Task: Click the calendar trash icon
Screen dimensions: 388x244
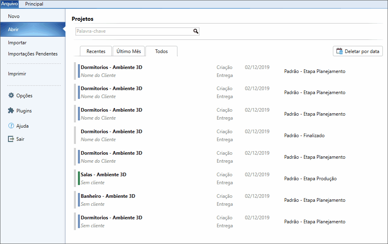Action: click(340, 51)
